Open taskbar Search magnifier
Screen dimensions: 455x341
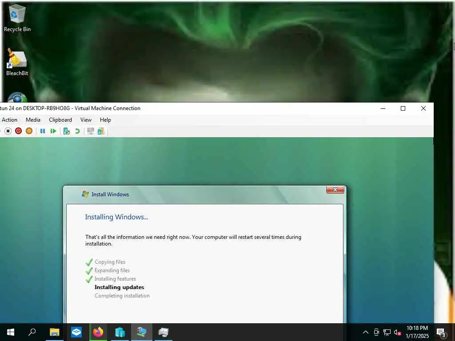click(x=32, y=332)
